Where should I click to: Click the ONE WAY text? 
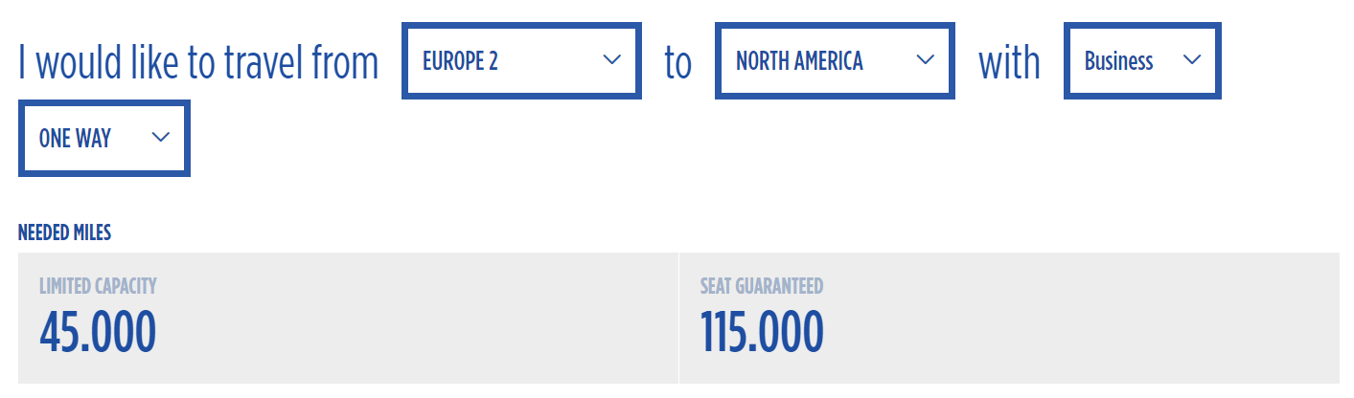[x=75, y=138]
